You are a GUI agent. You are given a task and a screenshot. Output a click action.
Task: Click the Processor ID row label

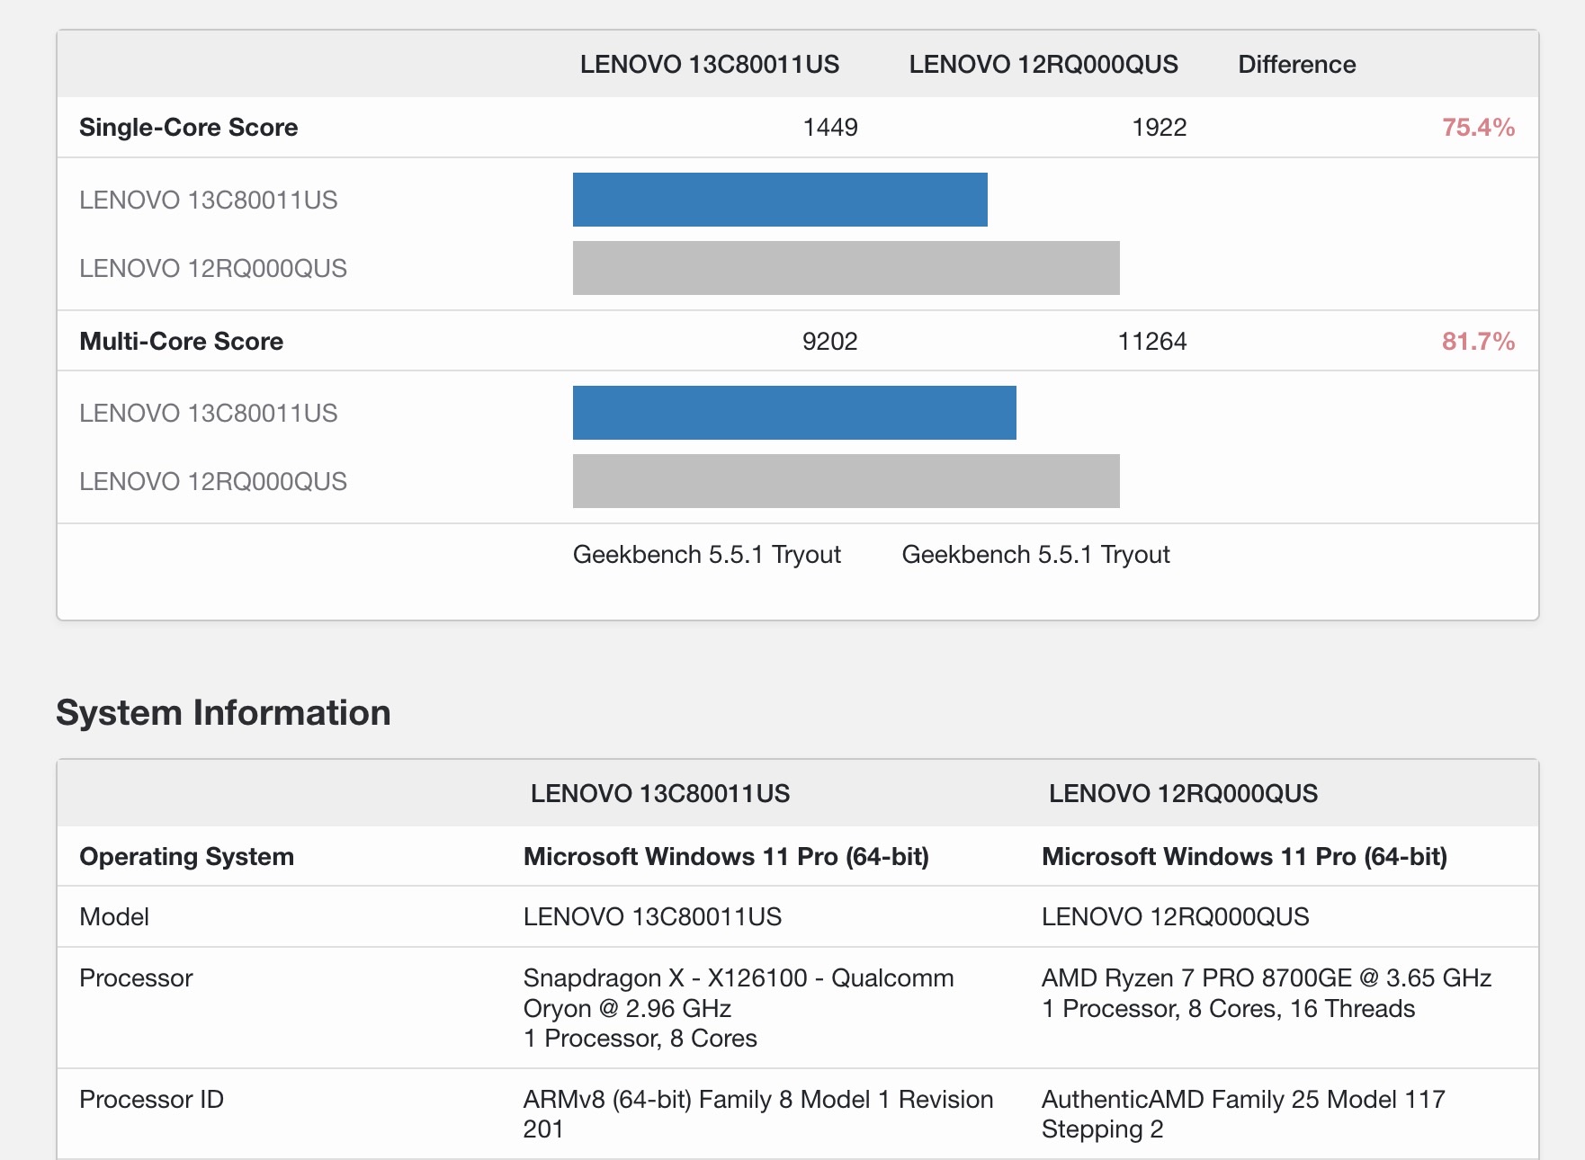point(151,1100)
